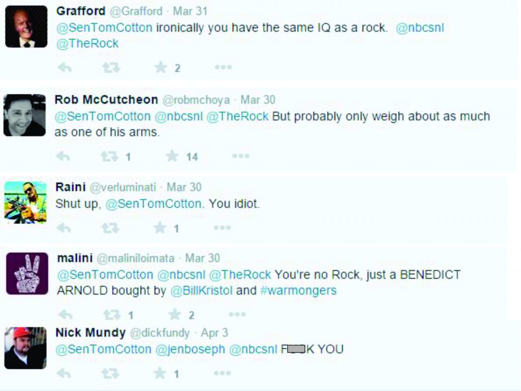Reply to Rob McCutcheon's tweet
This screenshot has width=521, height=391.
tap(63, 156)
